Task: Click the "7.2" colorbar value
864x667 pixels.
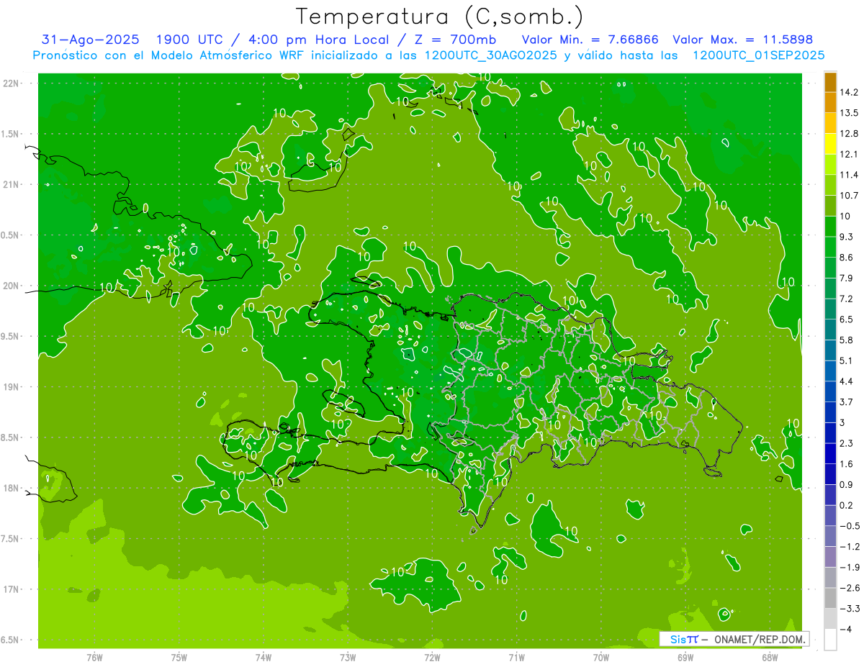Action: [x=846, y=299]
